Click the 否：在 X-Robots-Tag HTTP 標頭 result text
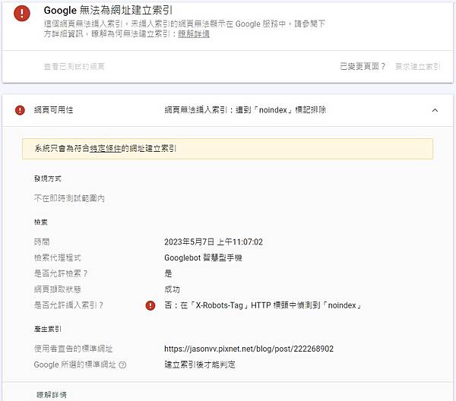The width and height of the screenshot is (456, 401). 263,305
